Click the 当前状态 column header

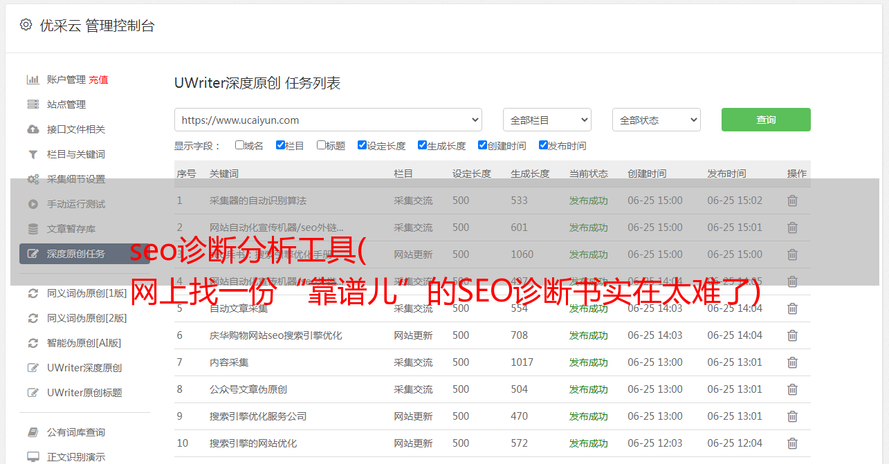pos(589,174)
